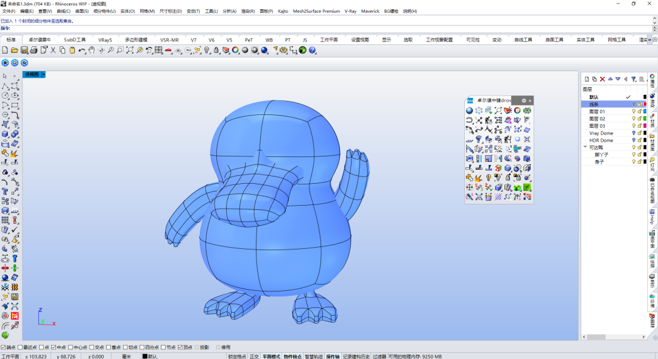Screen dimensions: 658x359
Task: Collapse the 可达鸭 layer group
Action: (x=585, y=147)
